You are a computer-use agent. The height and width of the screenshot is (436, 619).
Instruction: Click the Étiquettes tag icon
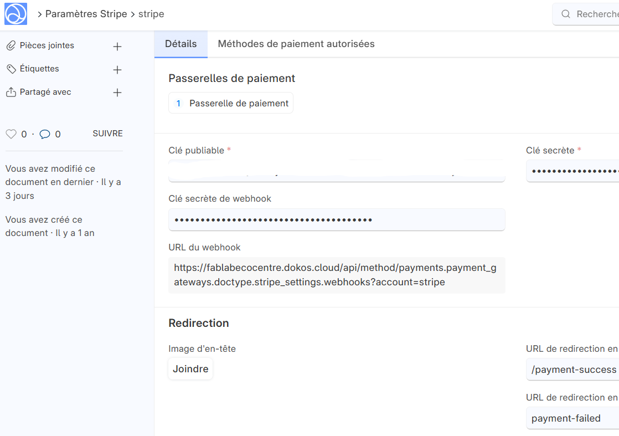point(11,69)
